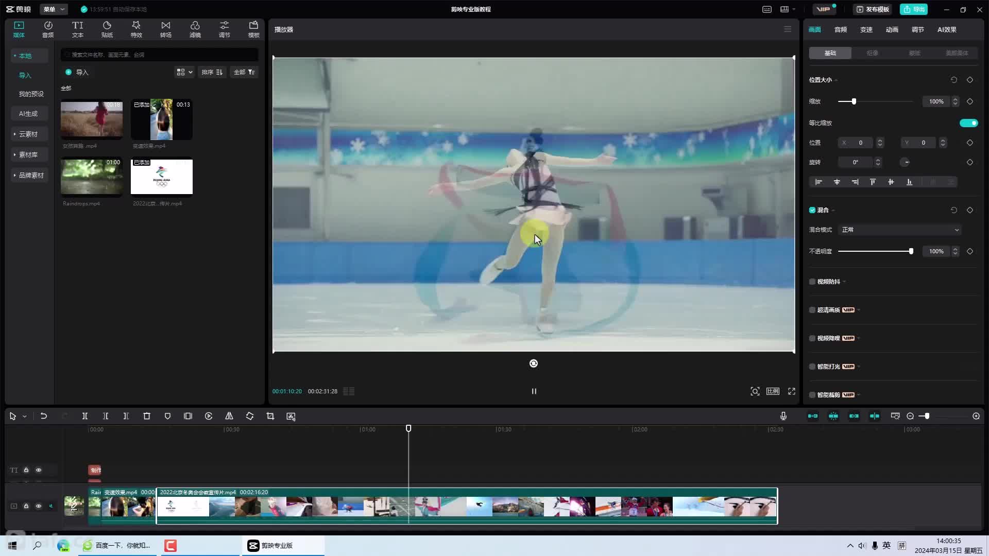Open the 音频 audio library tab
This screenshot has height=556, width=989.
coord(48,29)
